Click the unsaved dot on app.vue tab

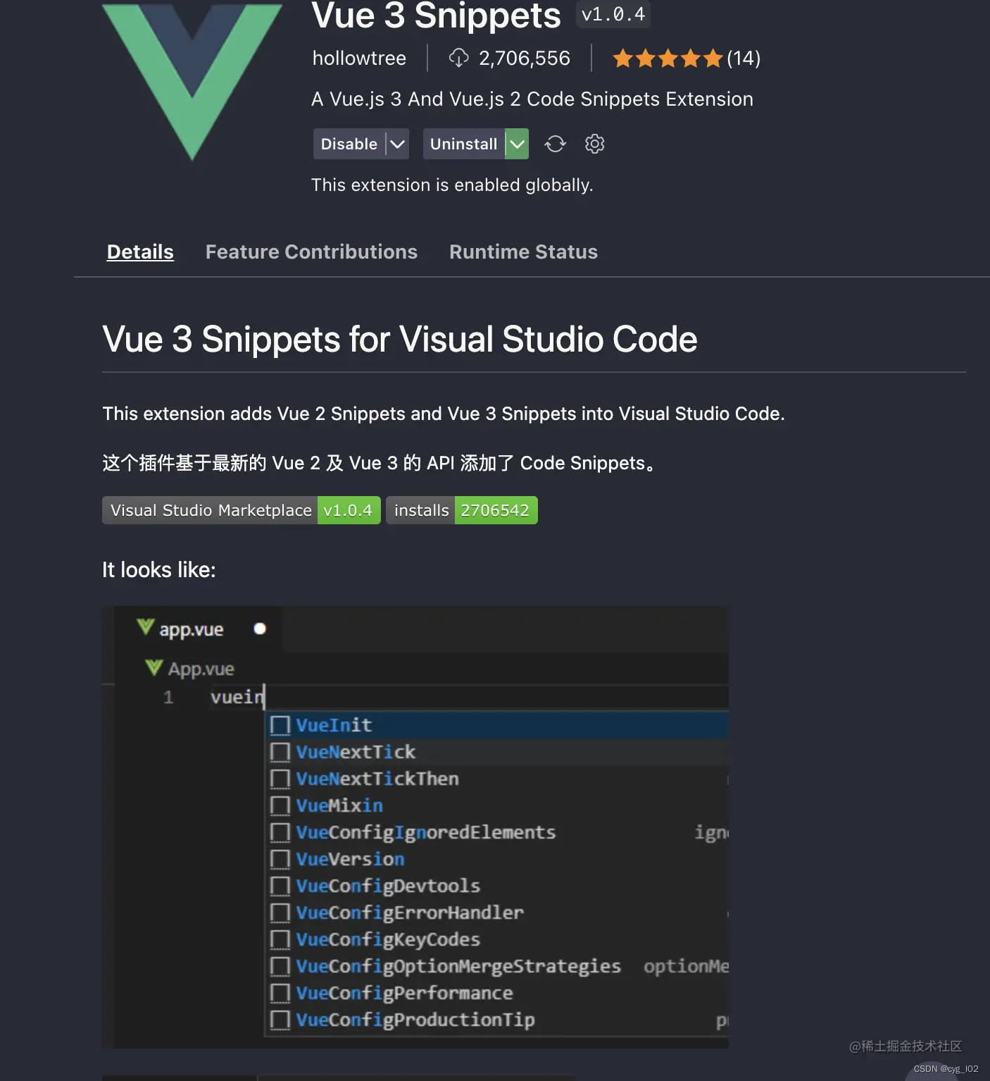(x=260, y=629)
